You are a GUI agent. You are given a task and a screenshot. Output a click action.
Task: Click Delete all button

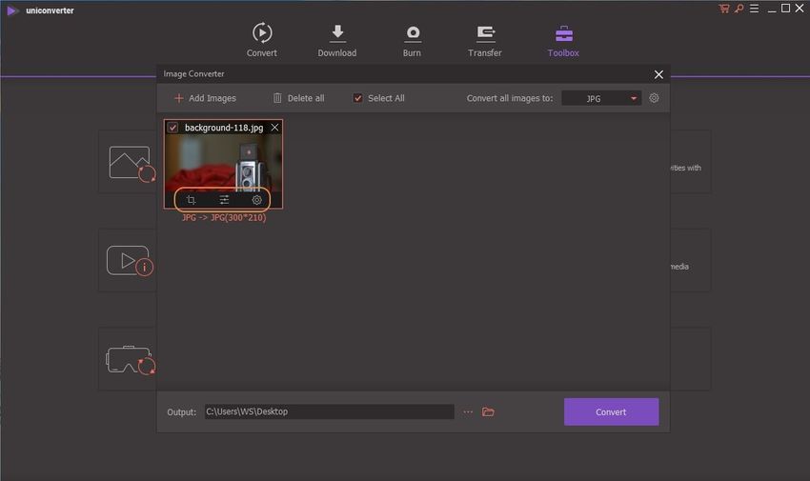coord(298,98)
